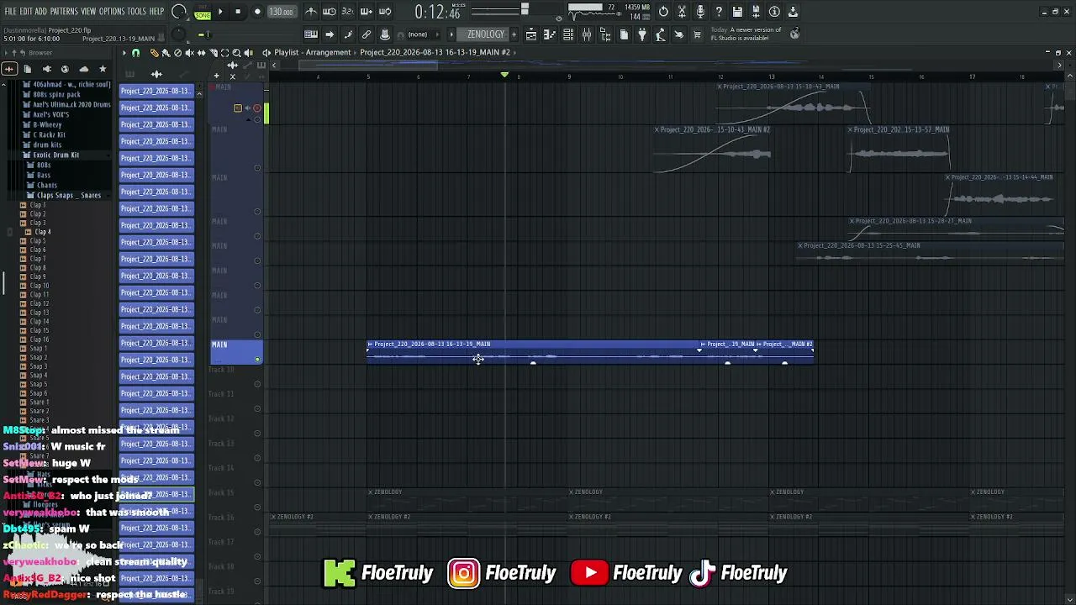This screenshot has width=1076, height=605.
Task: Select the Slice tool in playlist
Action: 214,52
